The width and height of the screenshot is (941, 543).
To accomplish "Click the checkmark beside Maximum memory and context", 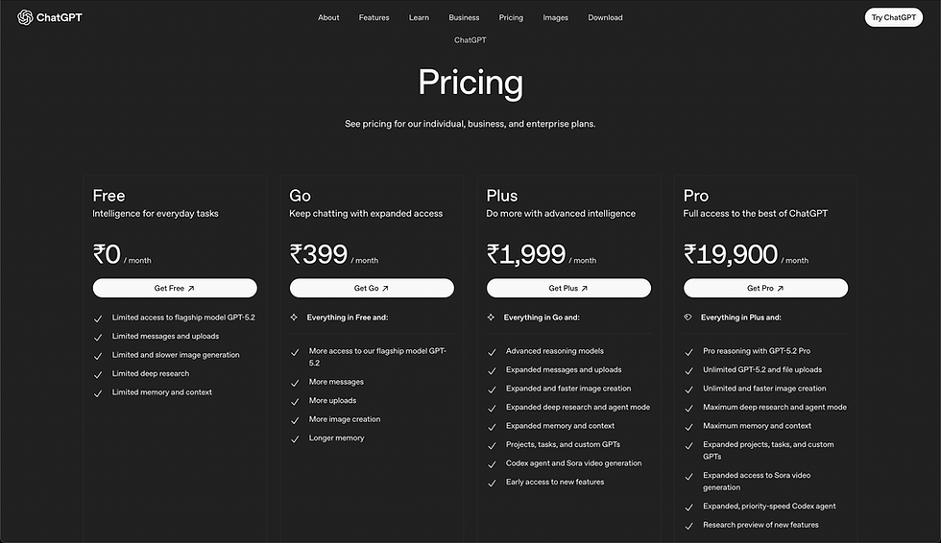I will tap(688, 427).
